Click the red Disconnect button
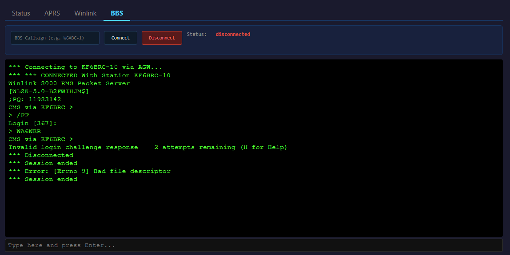This screenshot has width=510, height=255. 162,38
